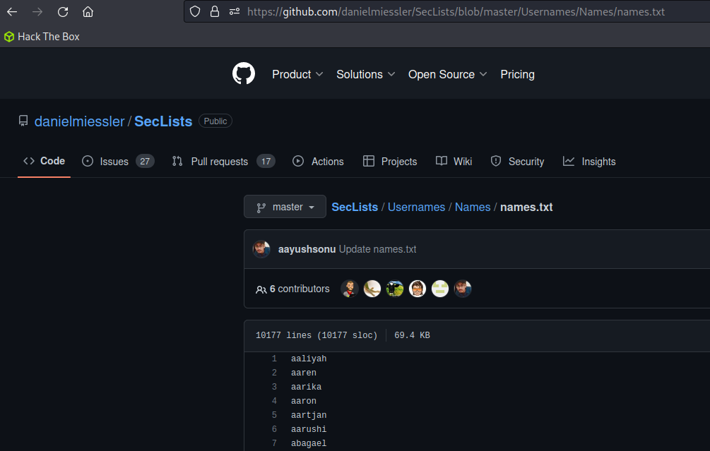Open the aayushsonu author link
The width and height of the screenshot is (710, 451).
click(x=307, y=249)
